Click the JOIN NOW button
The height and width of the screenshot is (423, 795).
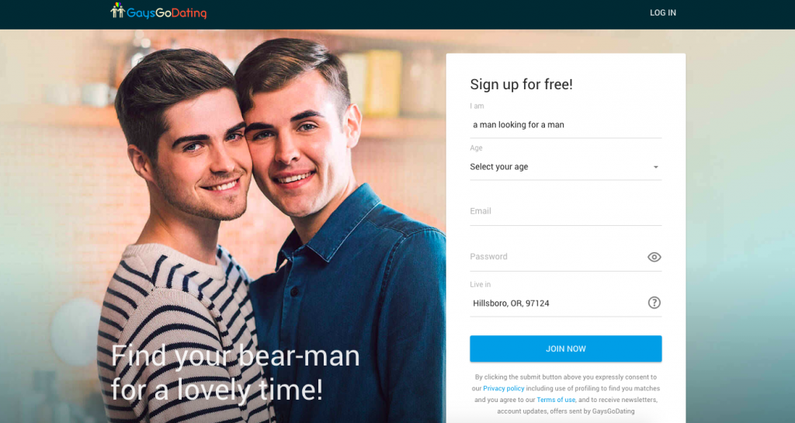pyautogui.click(x=565, y=348)
